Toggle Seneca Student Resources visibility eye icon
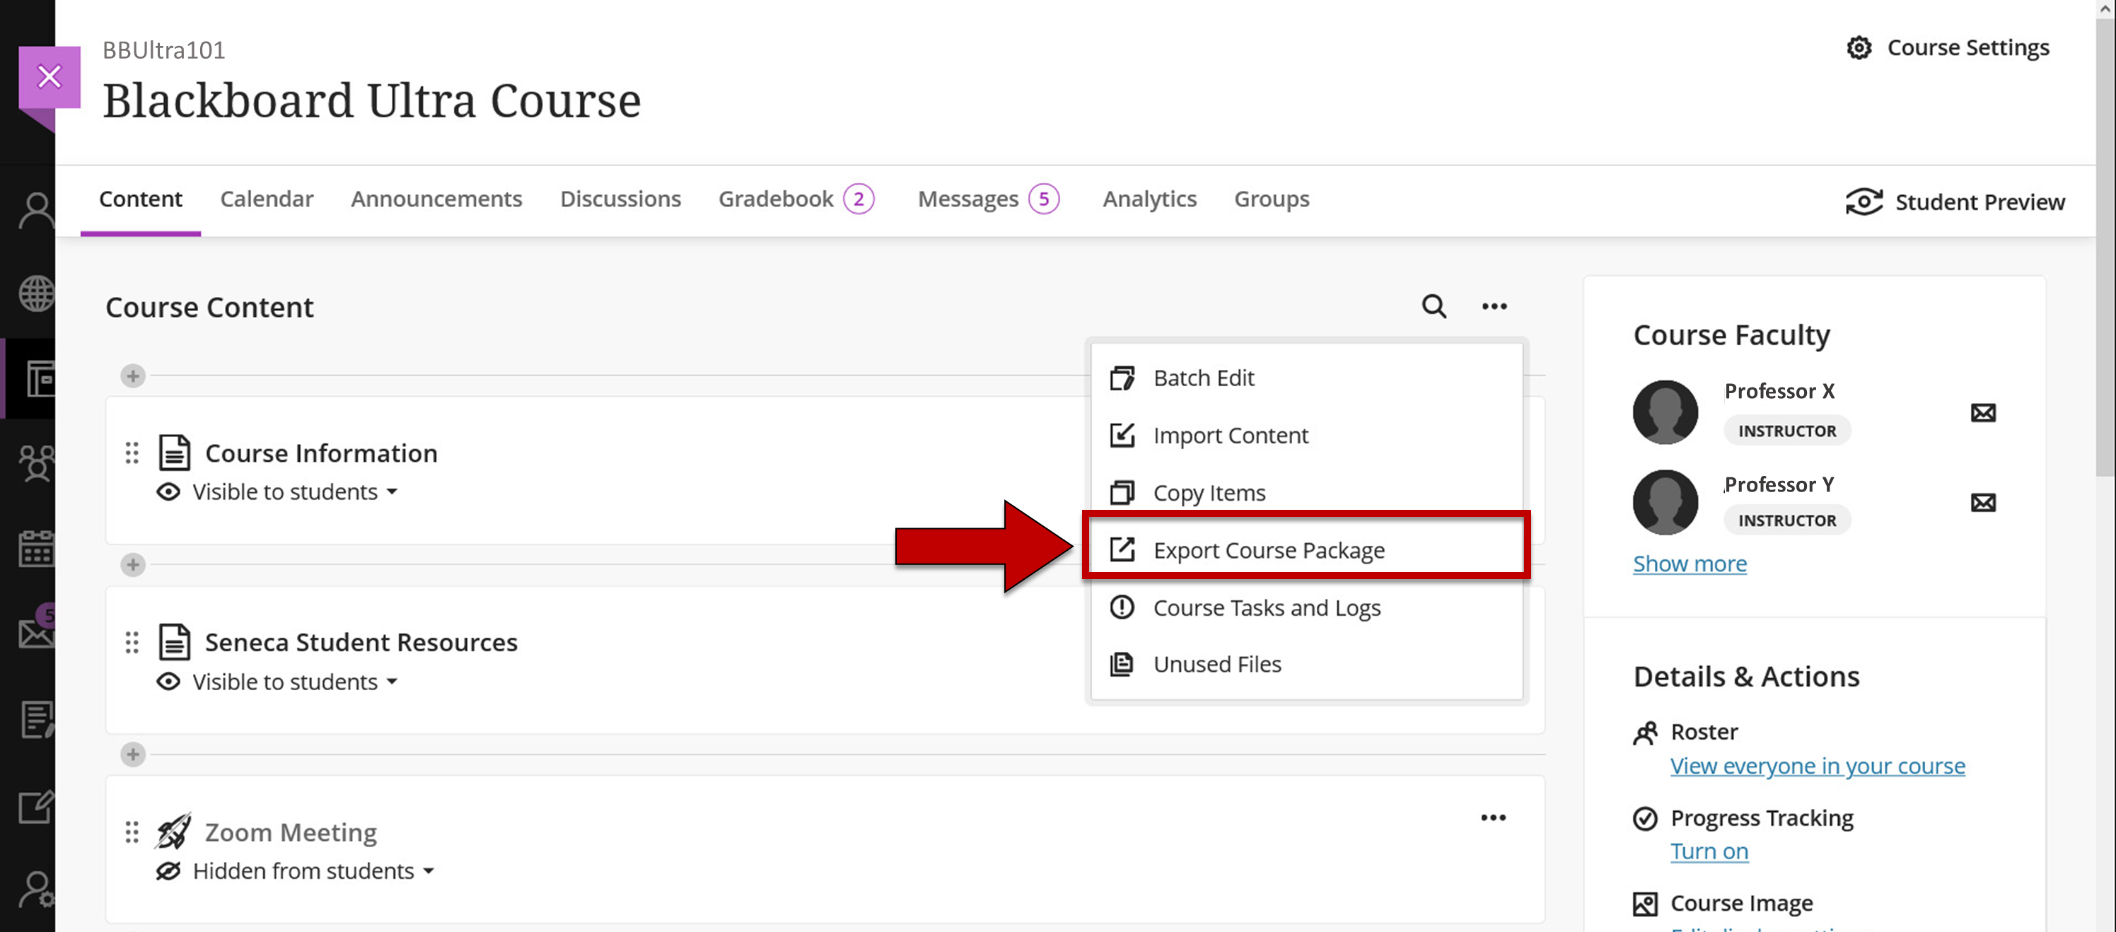 (168, 682)
